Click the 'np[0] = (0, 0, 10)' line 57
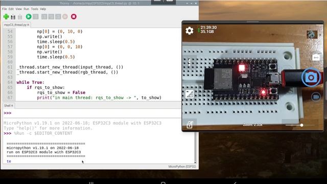Screen dimensions: 327x184 click(60, 47)
